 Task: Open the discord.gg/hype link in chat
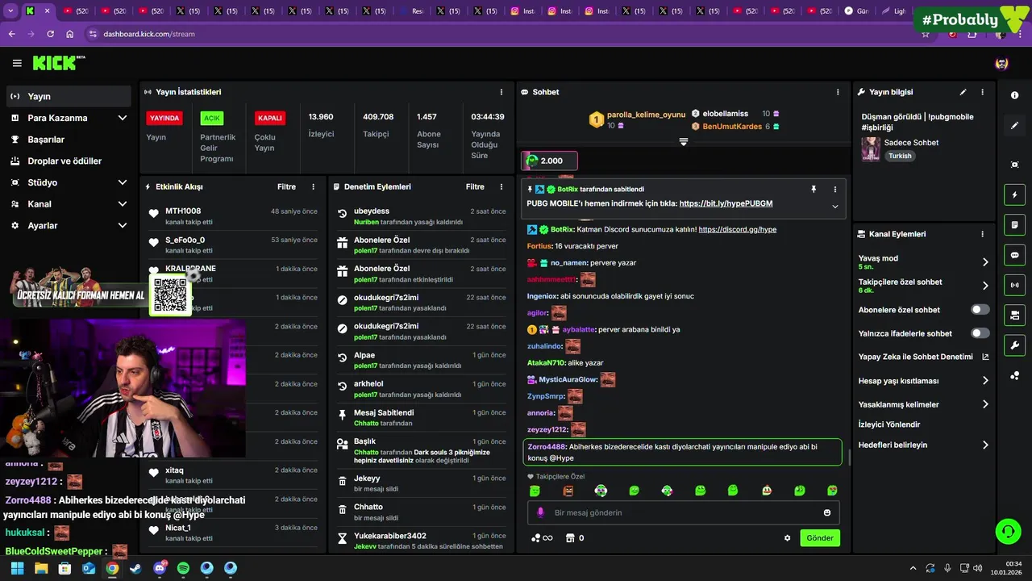click(738, 229)
